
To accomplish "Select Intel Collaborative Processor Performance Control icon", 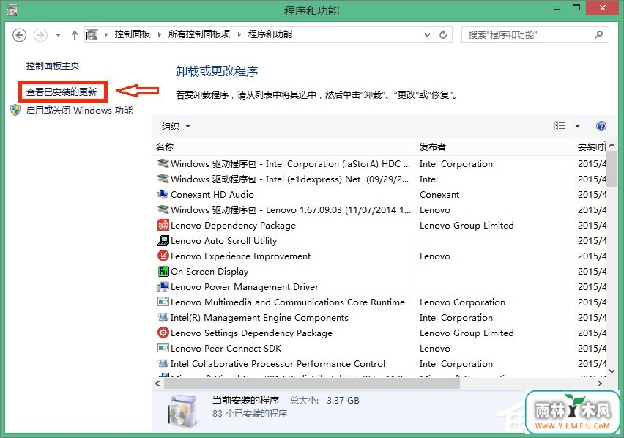I will pos(163,363).
